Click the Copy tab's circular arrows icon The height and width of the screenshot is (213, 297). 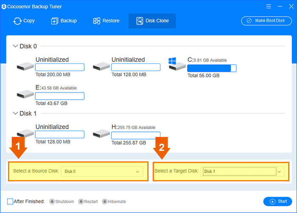tap(17, 21)
